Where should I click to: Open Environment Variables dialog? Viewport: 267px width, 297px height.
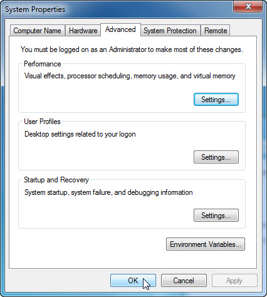[x=206, y=244]
